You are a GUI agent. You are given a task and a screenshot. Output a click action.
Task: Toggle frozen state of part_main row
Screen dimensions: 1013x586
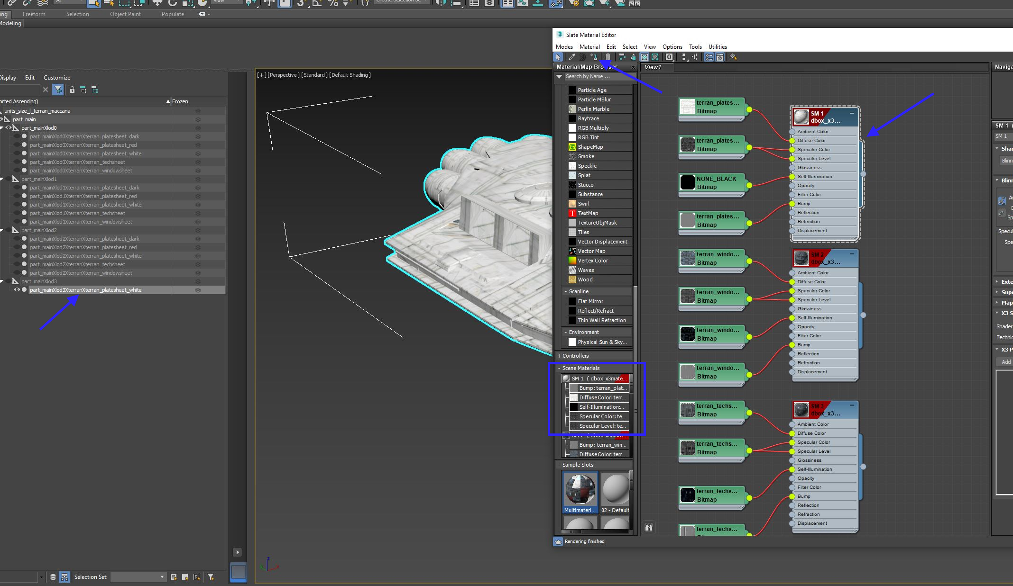tap(198, 119)
